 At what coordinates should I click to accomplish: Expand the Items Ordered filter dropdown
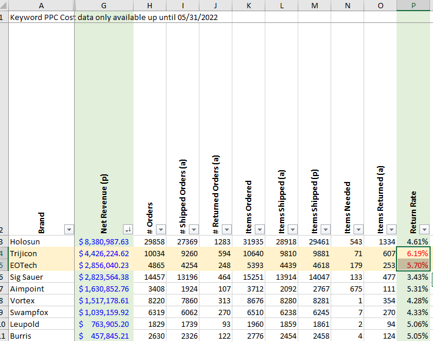point(259,229)
